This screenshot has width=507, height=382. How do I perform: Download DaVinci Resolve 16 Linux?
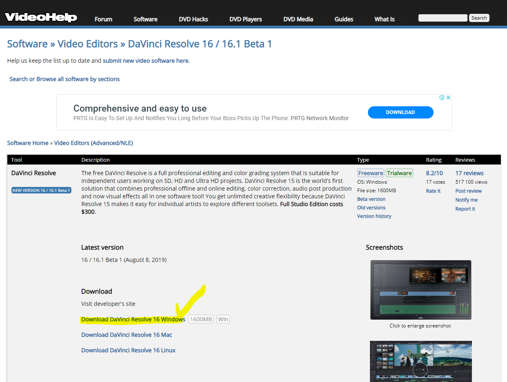[x=128, y=350]
